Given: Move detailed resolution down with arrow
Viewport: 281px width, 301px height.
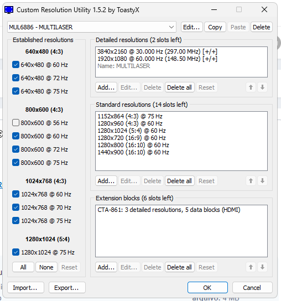Looking at the screenshot, I should pyautogui.click(x=262, y=87).
